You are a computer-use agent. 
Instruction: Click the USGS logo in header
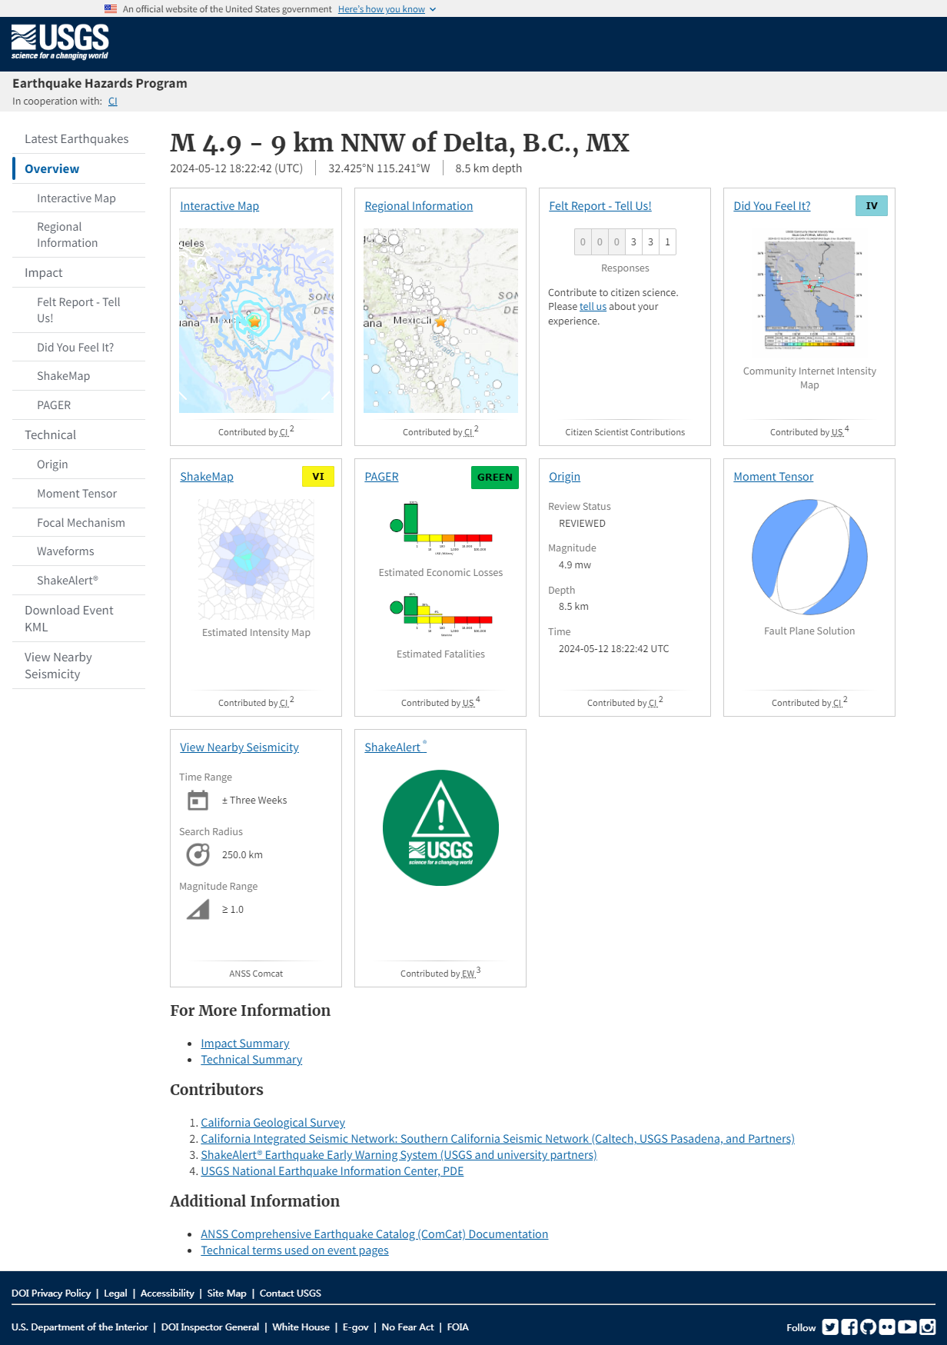click(60, 42)
